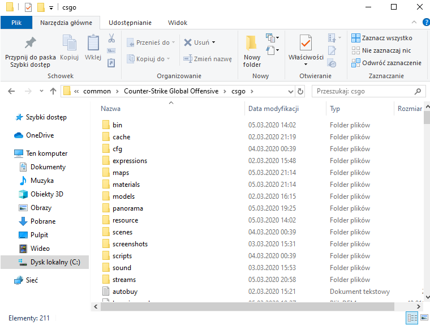The image size is (430, 325).
Task: Click the copy path icon under scissors
Action: 111,51
